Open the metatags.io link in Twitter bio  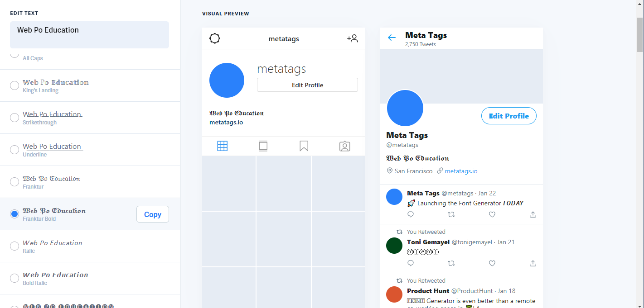(x=461, y=171)
